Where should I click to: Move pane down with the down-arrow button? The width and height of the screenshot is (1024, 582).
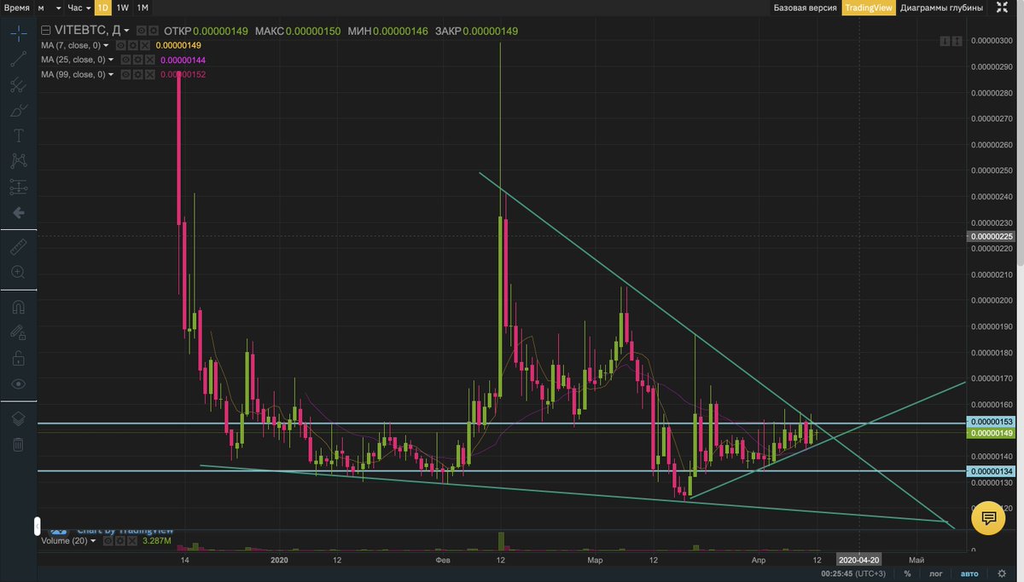(x=945, y=40)
